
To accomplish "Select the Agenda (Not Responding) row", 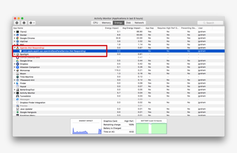I will pyautogui.click(x=119, y=48).
